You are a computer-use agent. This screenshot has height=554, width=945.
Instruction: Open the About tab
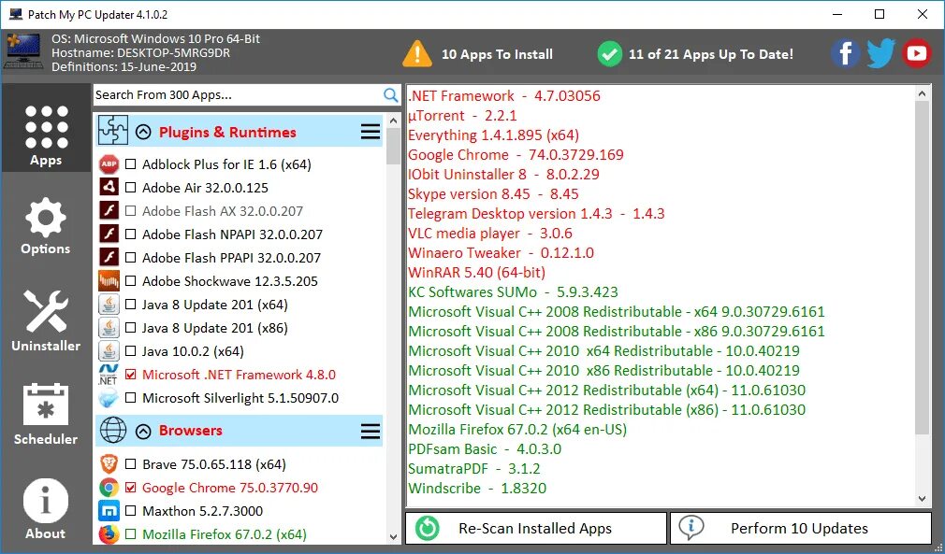tap(46, 508)
